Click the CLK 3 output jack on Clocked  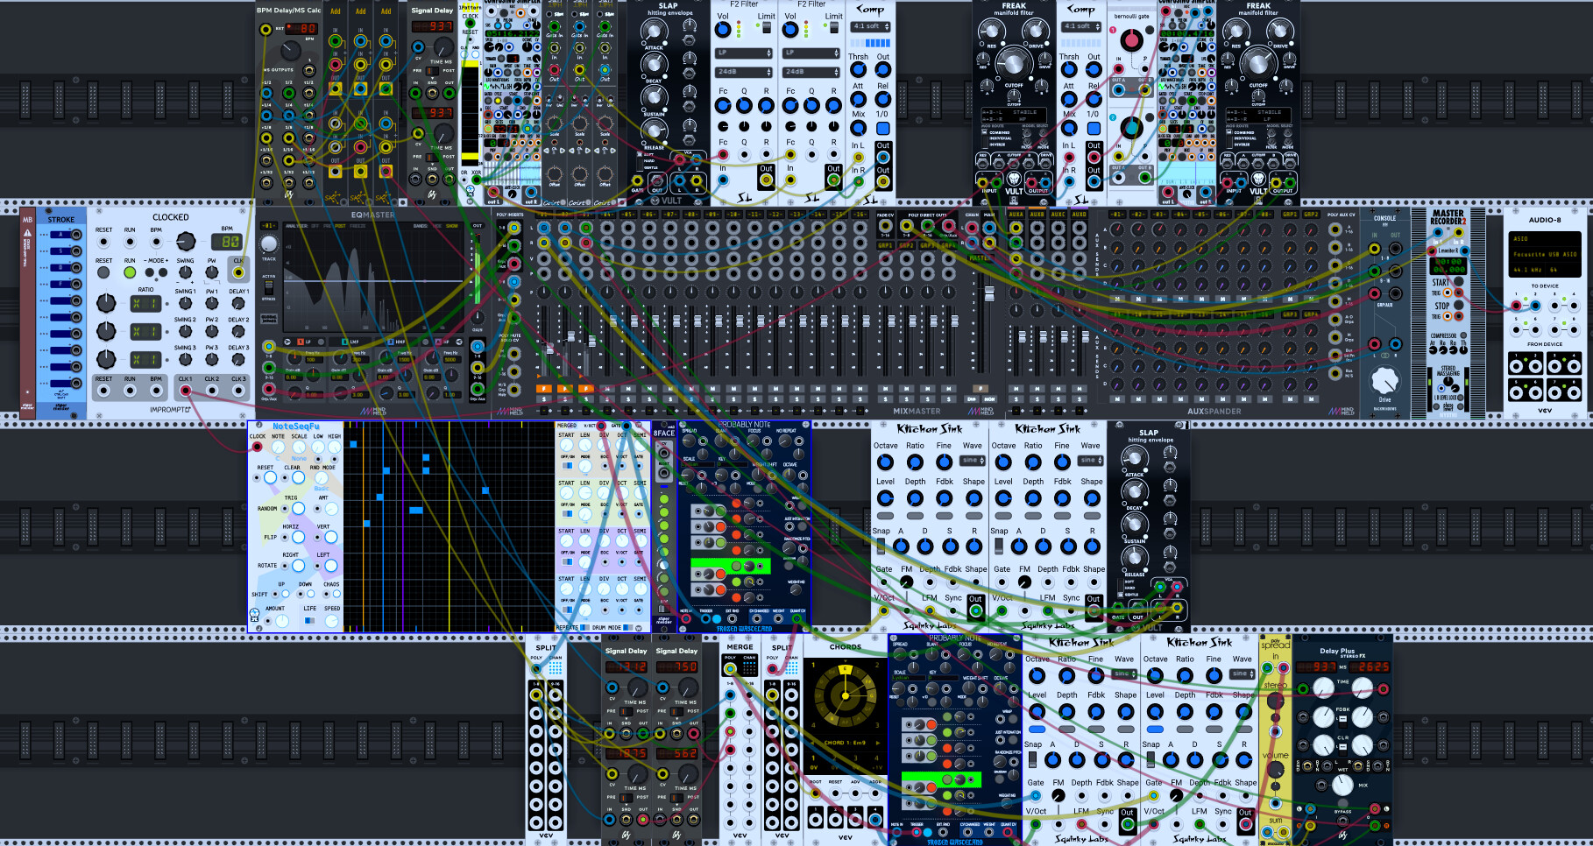(238, 391)
